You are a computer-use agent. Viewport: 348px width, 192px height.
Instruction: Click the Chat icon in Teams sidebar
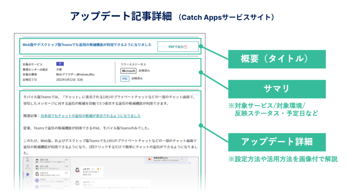pyautogui.click(x=27, y=176)
